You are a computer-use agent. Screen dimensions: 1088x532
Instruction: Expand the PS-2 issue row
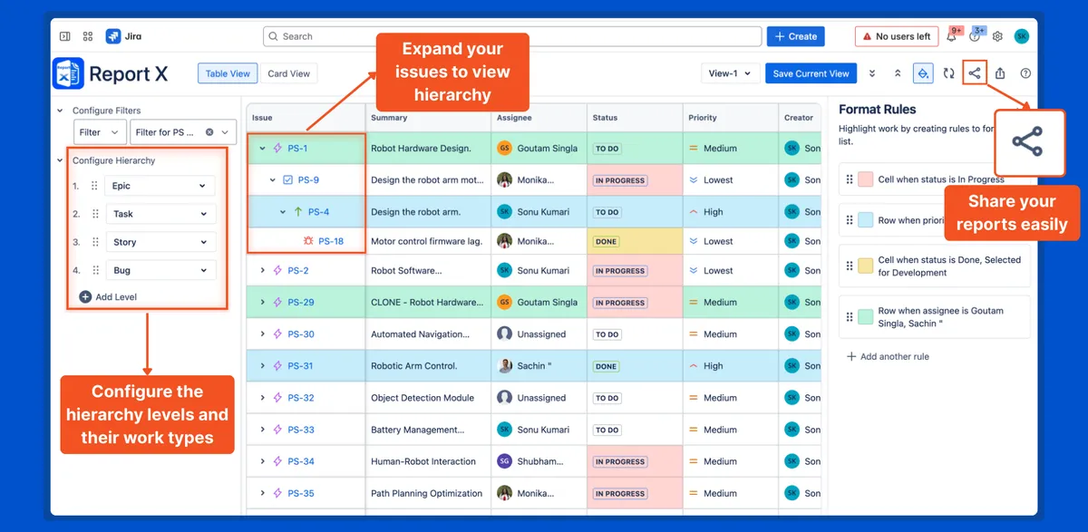[263, 271]
